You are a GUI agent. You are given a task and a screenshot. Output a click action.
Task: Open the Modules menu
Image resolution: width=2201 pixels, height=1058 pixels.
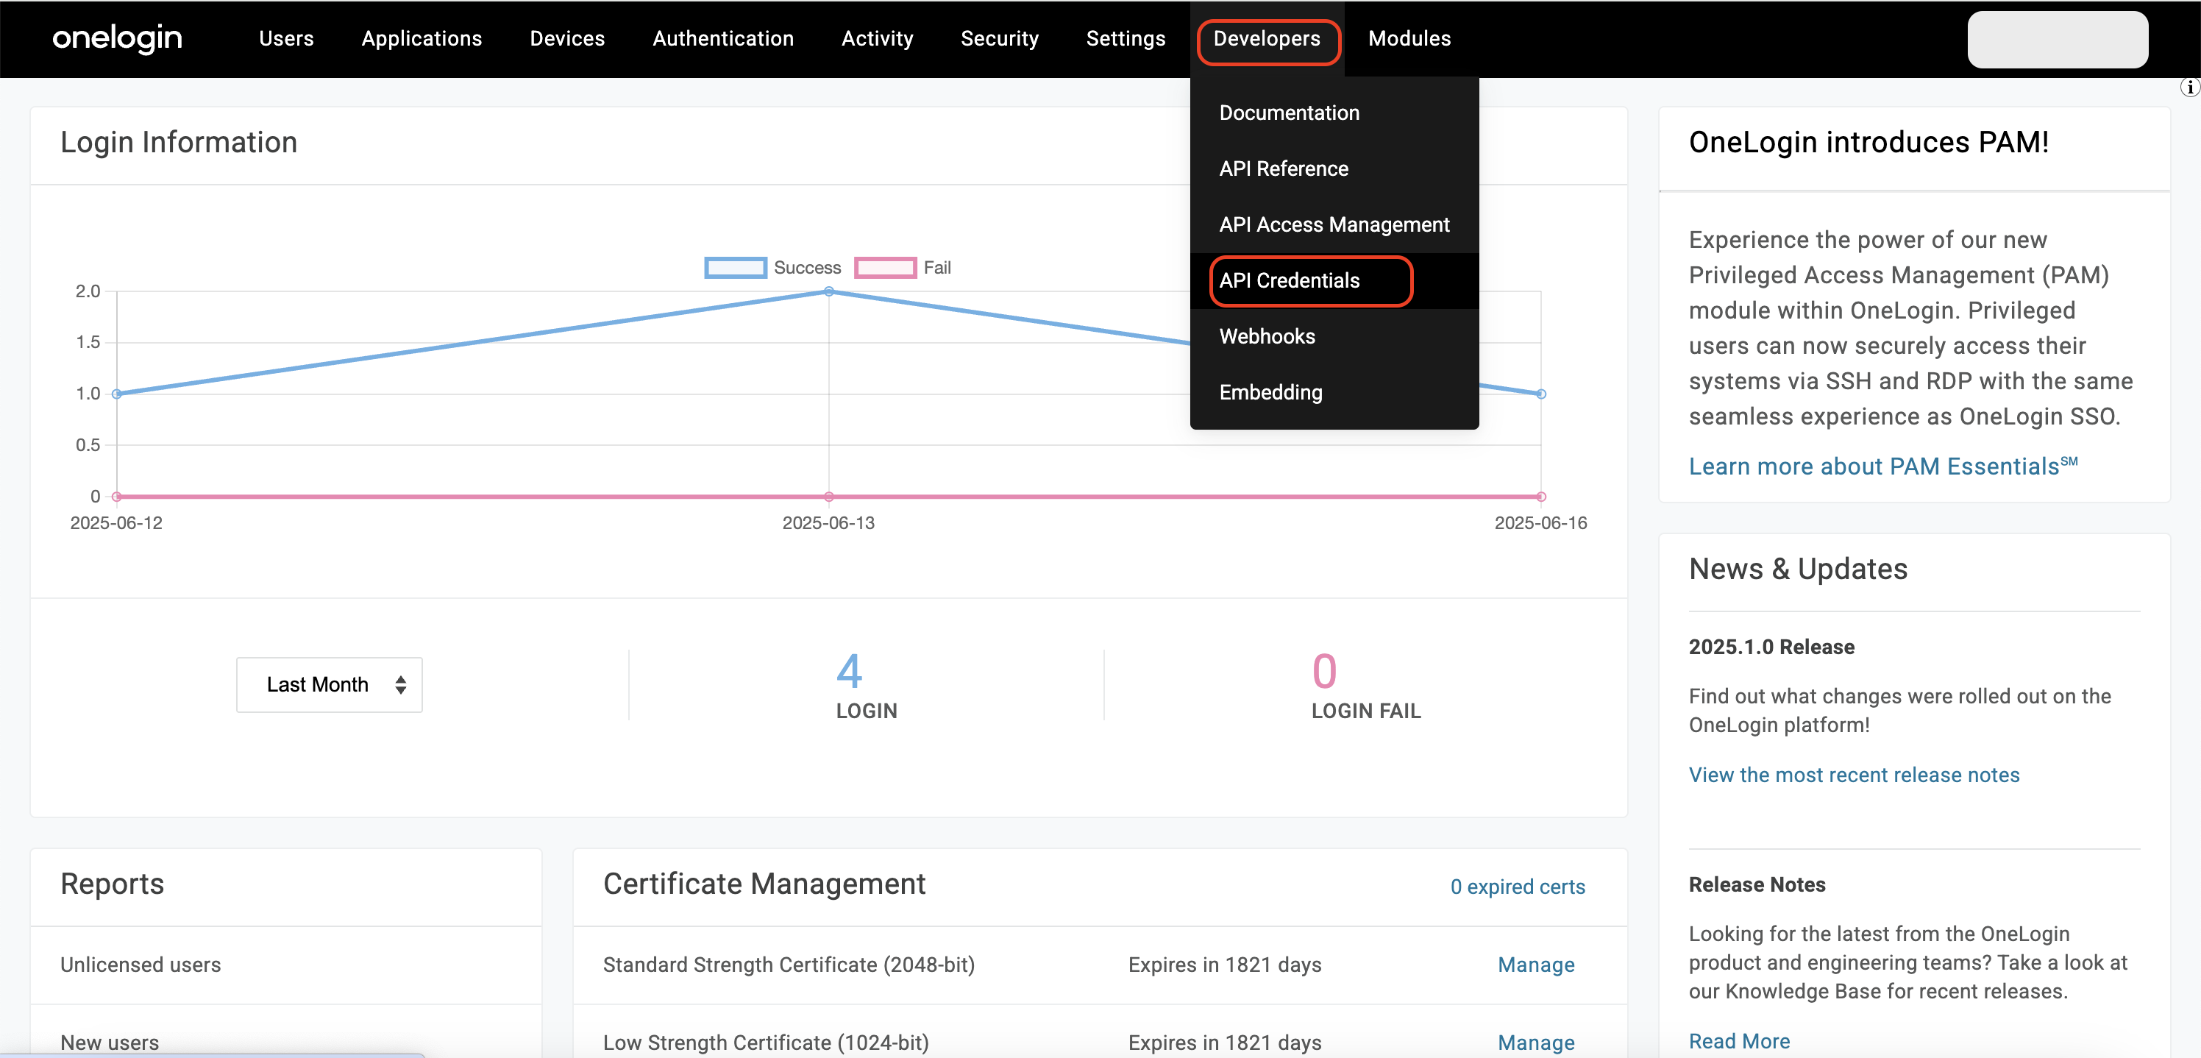(x=1409, y=38)
